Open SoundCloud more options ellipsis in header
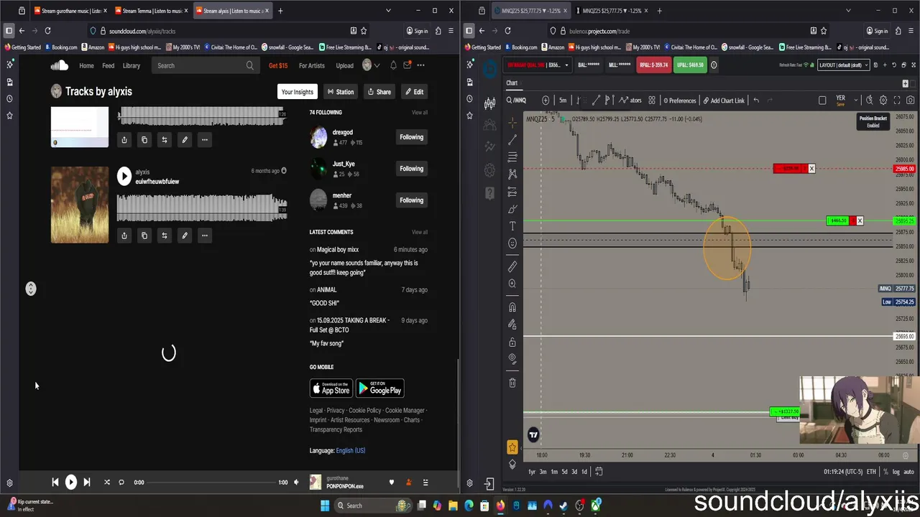Screen dimensions: 920x517 (x=420, y=65)
